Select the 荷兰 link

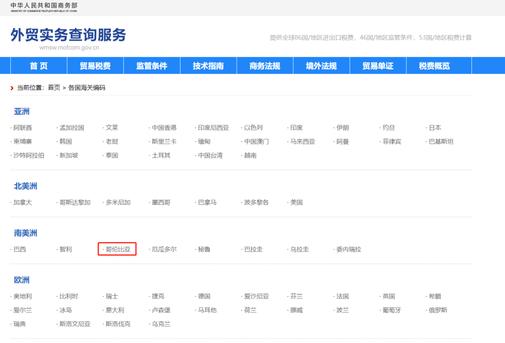point(250,310)
